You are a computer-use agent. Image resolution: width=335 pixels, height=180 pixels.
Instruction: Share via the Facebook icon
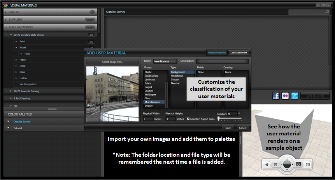[x=276, y=96]
